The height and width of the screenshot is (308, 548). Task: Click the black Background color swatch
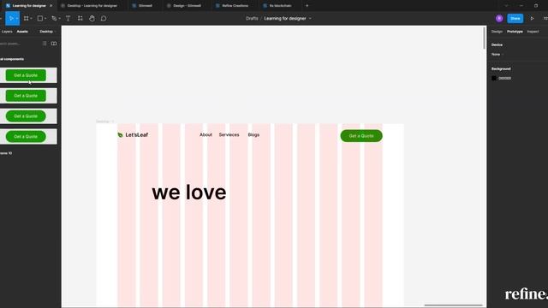tap(494, 78)
